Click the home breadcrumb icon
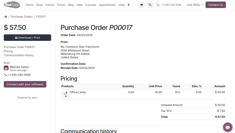Image resolution: width=235 pixels, height=133 pixels. click(6, 17)
